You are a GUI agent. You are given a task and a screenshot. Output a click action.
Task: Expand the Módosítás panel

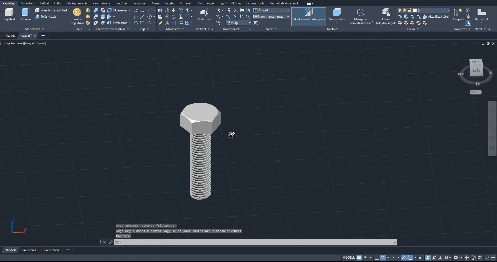point(175,29)
